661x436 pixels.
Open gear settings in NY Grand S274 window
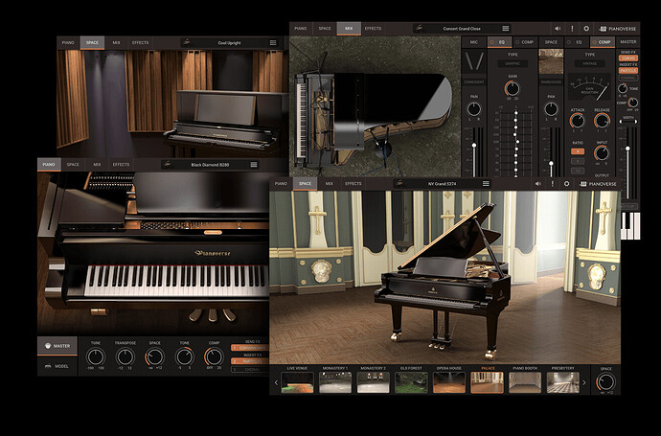coord(566,184)
